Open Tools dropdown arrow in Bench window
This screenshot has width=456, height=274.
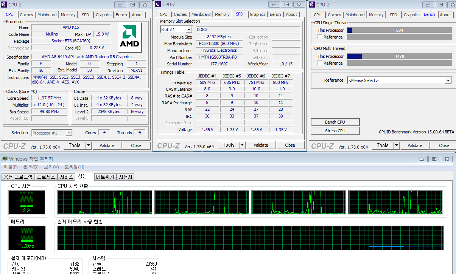tap(396, 145)
